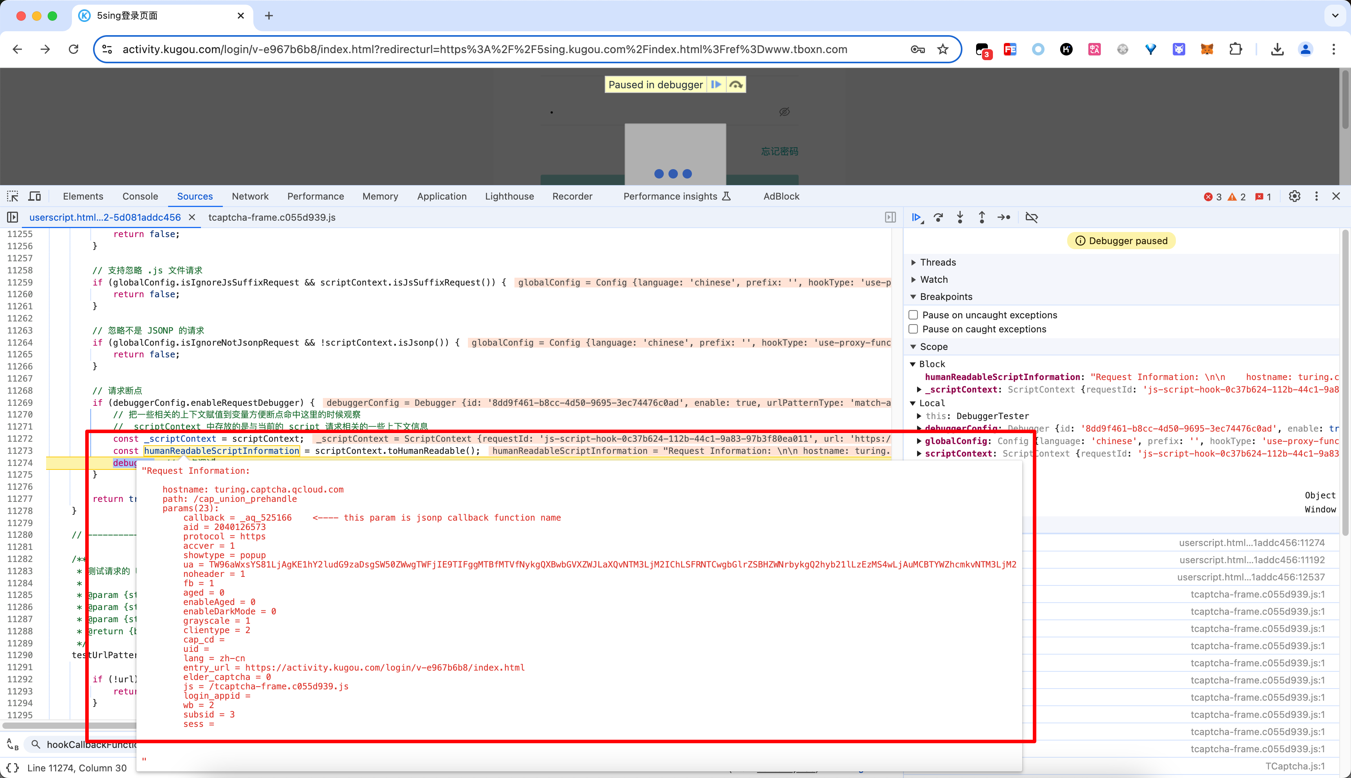This screenshot has width=1351, height=778.
Task: Expand globalConfig variable in Local scope
Action: tap(919, 441)
